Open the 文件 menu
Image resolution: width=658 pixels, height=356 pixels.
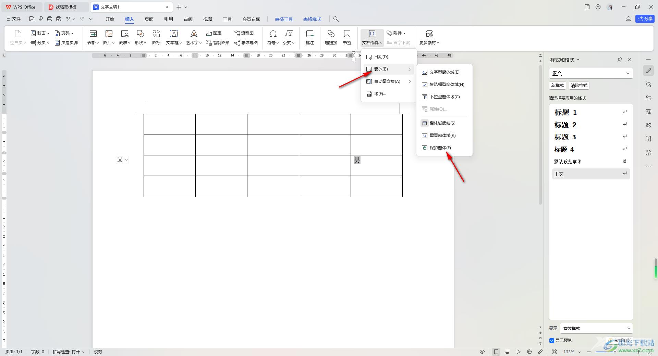14,19
